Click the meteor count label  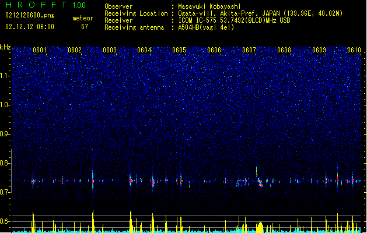pyautogui.click(x=83, y=18)
